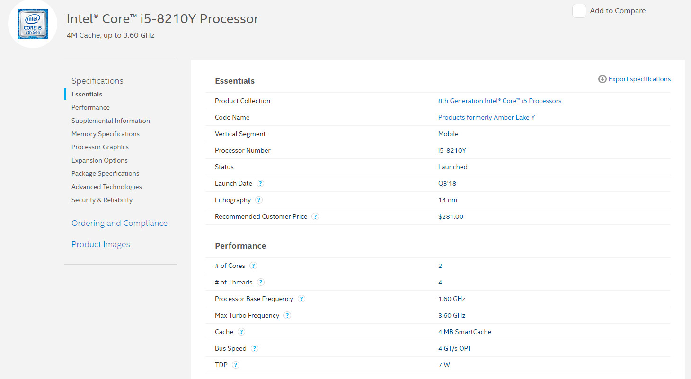
Task: Click the Export specifications link
Action: point(639,79)
